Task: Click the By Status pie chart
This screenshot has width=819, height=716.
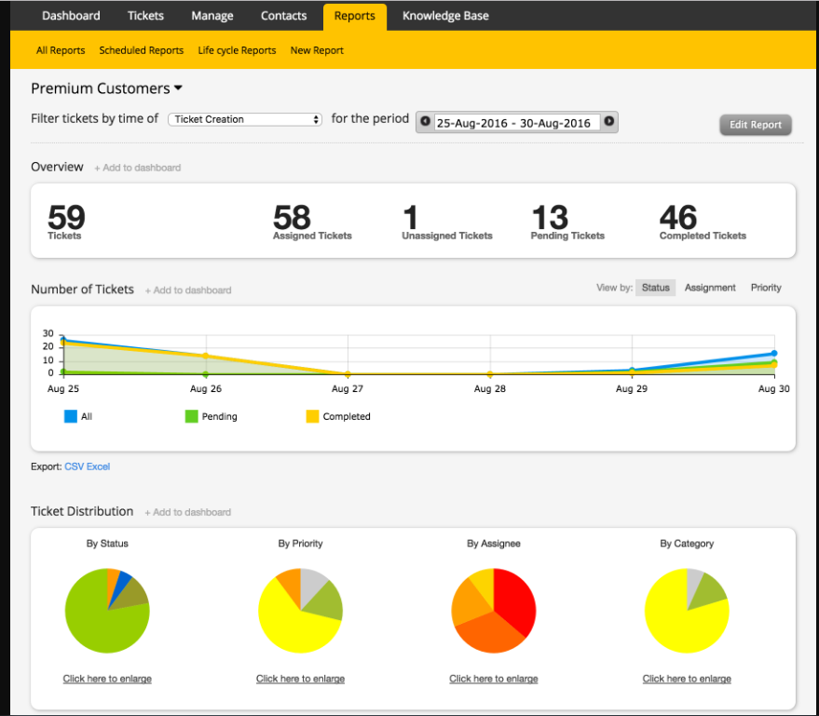Action: tap(107, 611)
